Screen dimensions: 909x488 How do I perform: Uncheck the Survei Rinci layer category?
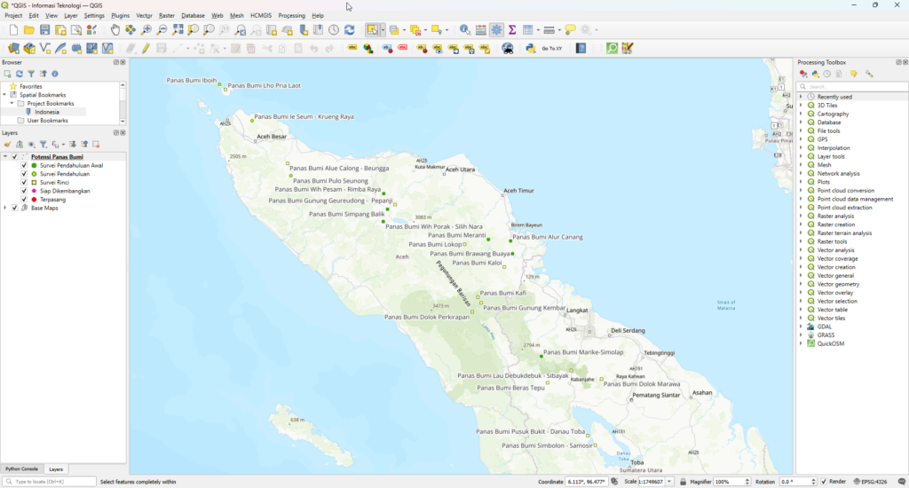[x=24, y=183]
